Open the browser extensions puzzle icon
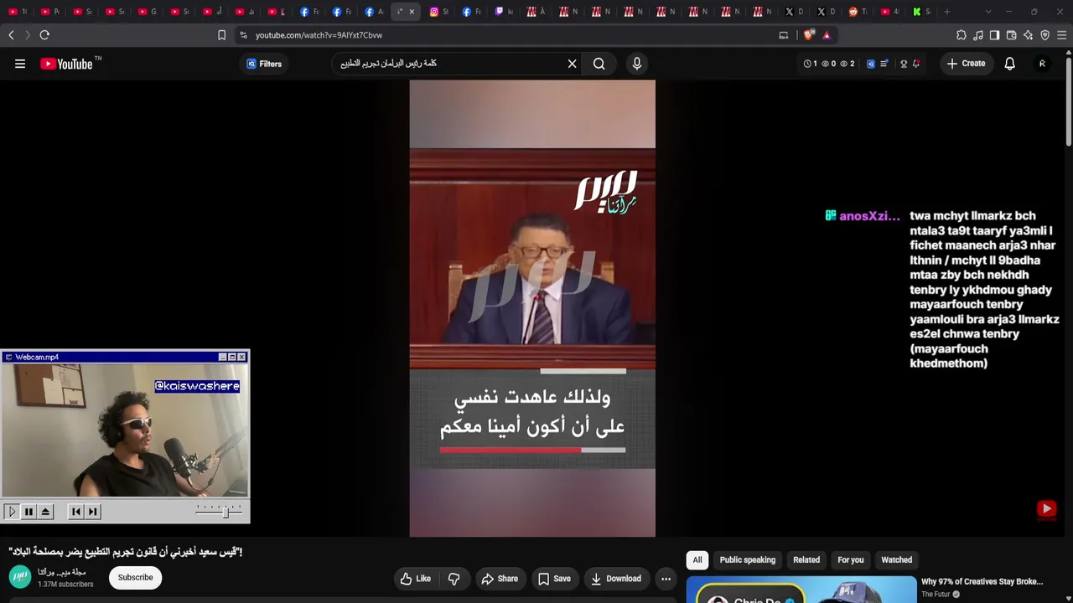Screen dimensions: 1073x603 pos(962,35)
